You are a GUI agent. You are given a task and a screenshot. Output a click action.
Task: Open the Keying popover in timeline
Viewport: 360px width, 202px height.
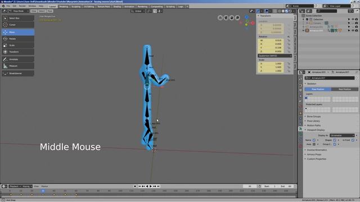(x=27, y=186)
